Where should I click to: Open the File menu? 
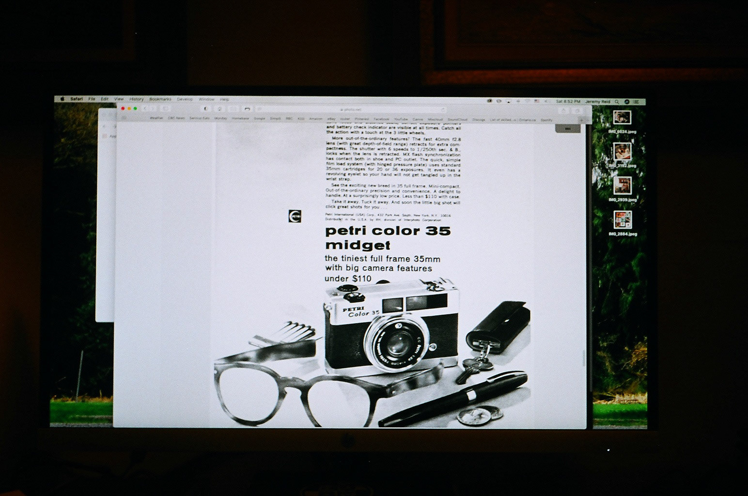point(92,99)
